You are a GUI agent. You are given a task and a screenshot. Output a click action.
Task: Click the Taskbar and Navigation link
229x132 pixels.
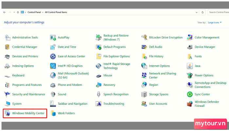(x=73, y=104)
